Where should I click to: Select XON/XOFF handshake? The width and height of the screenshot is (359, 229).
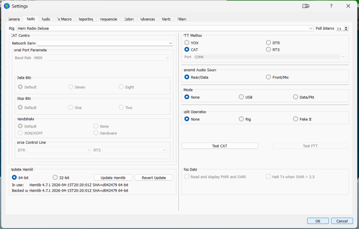(30, 133)
